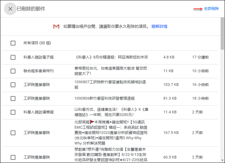Click subject starting 北部周報 本周推薦
Screen dimensions: 225x163
pos(111,133)
